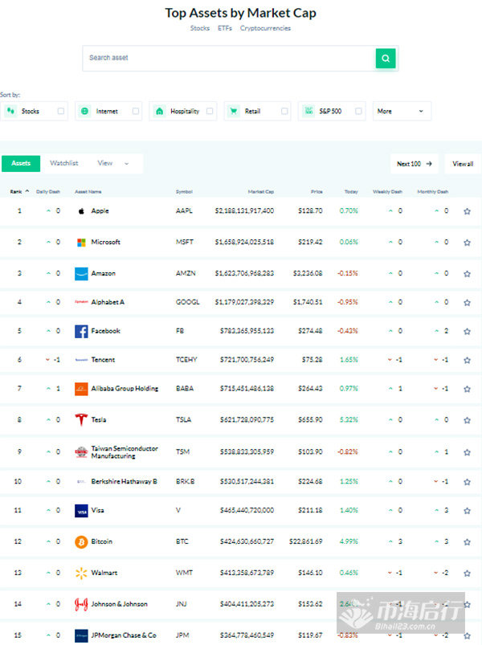This screenshot has height=645, width=482.
Task: Star the Amazon row as favorite
Action: 468,274
